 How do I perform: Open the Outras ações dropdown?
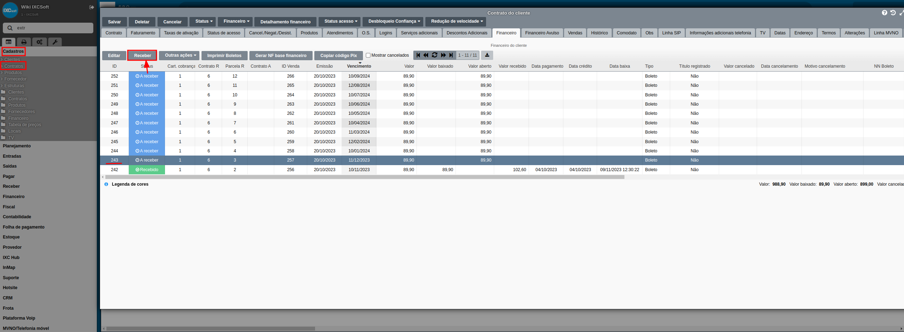pos(180,55)
